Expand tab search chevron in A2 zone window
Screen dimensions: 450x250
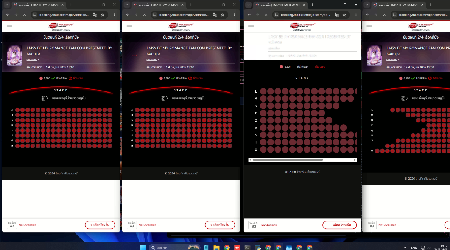[7, 5]
